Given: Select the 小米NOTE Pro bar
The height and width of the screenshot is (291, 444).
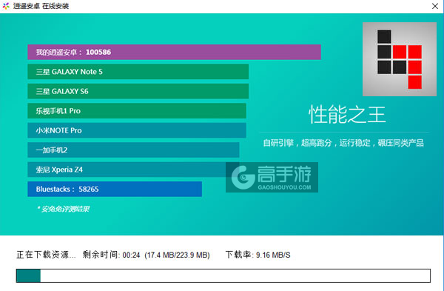Looking at the screenshot, I should pos(137,130).
